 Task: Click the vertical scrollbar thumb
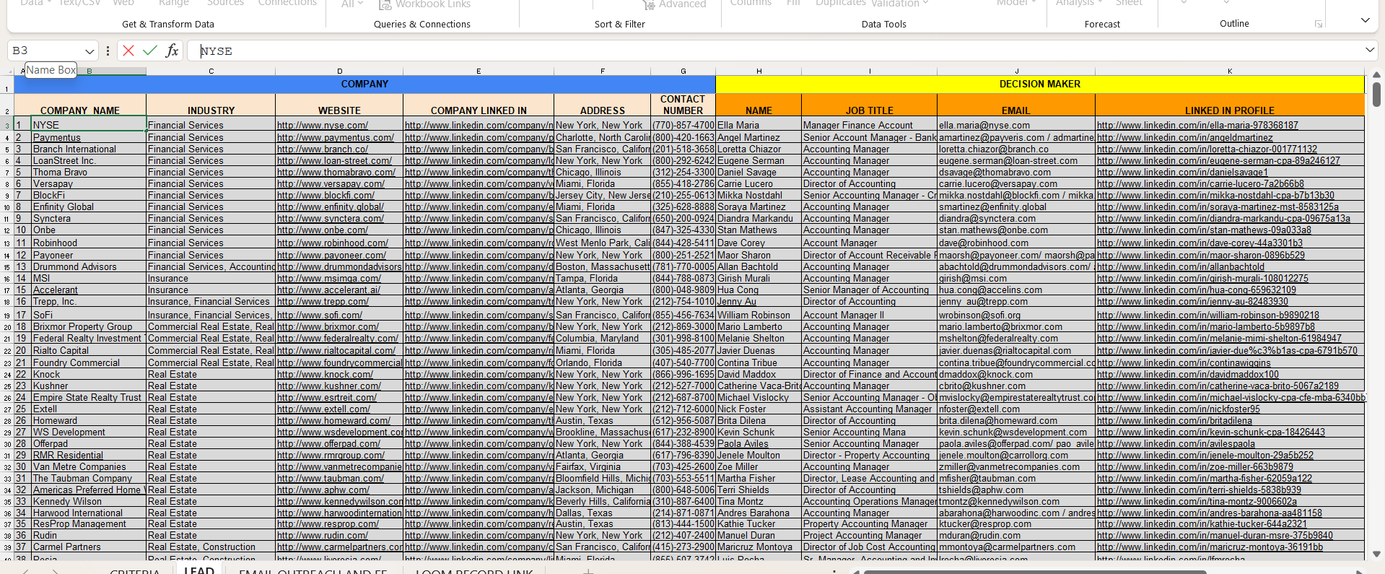(x=1376, y=95)
